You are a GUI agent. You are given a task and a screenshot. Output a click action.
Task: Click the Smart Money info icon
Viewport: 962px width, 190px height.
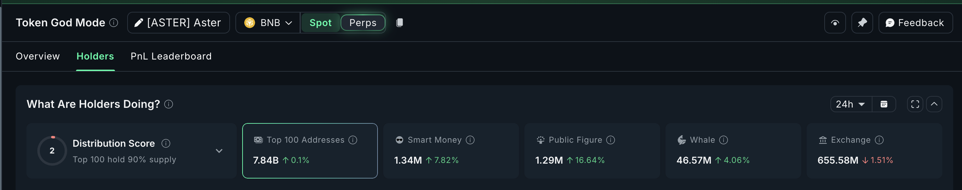(x=470, y=140)
